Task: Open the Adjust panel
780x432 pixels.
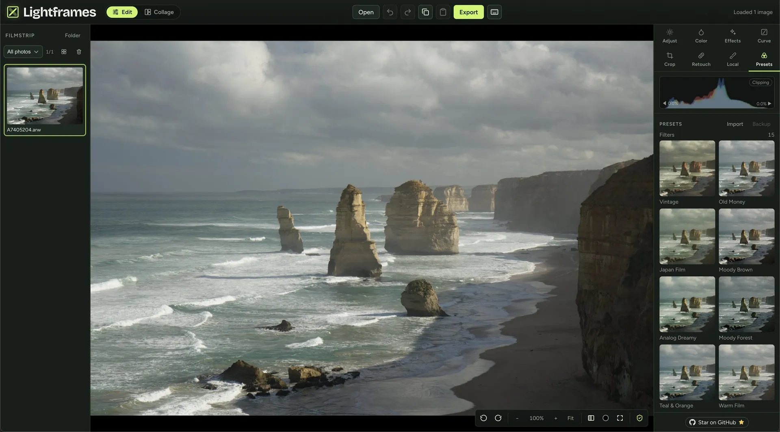Action: (x=669, y=36)
